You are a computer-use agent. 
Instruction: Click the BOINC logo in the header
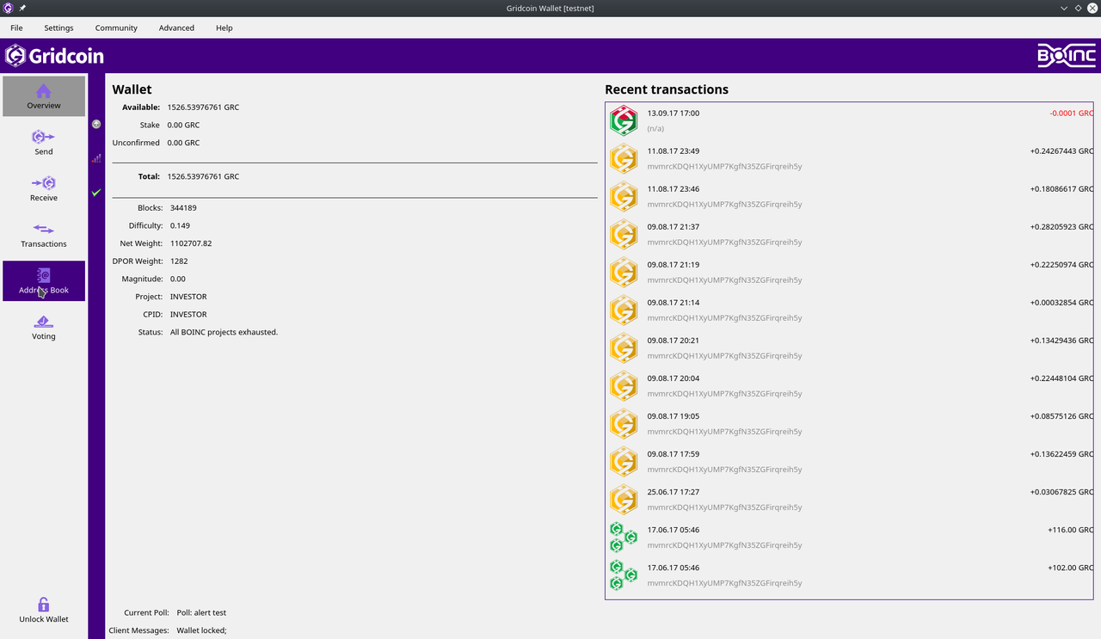[x=1067, y=56]
